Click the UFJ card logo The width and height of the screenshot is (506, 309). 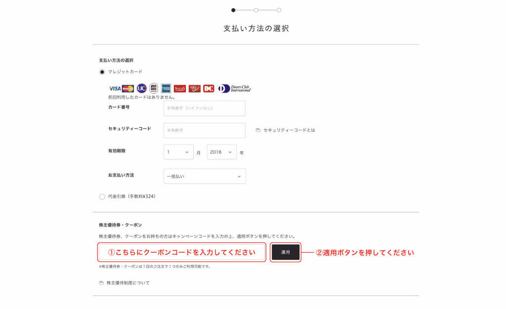point(195,88)
